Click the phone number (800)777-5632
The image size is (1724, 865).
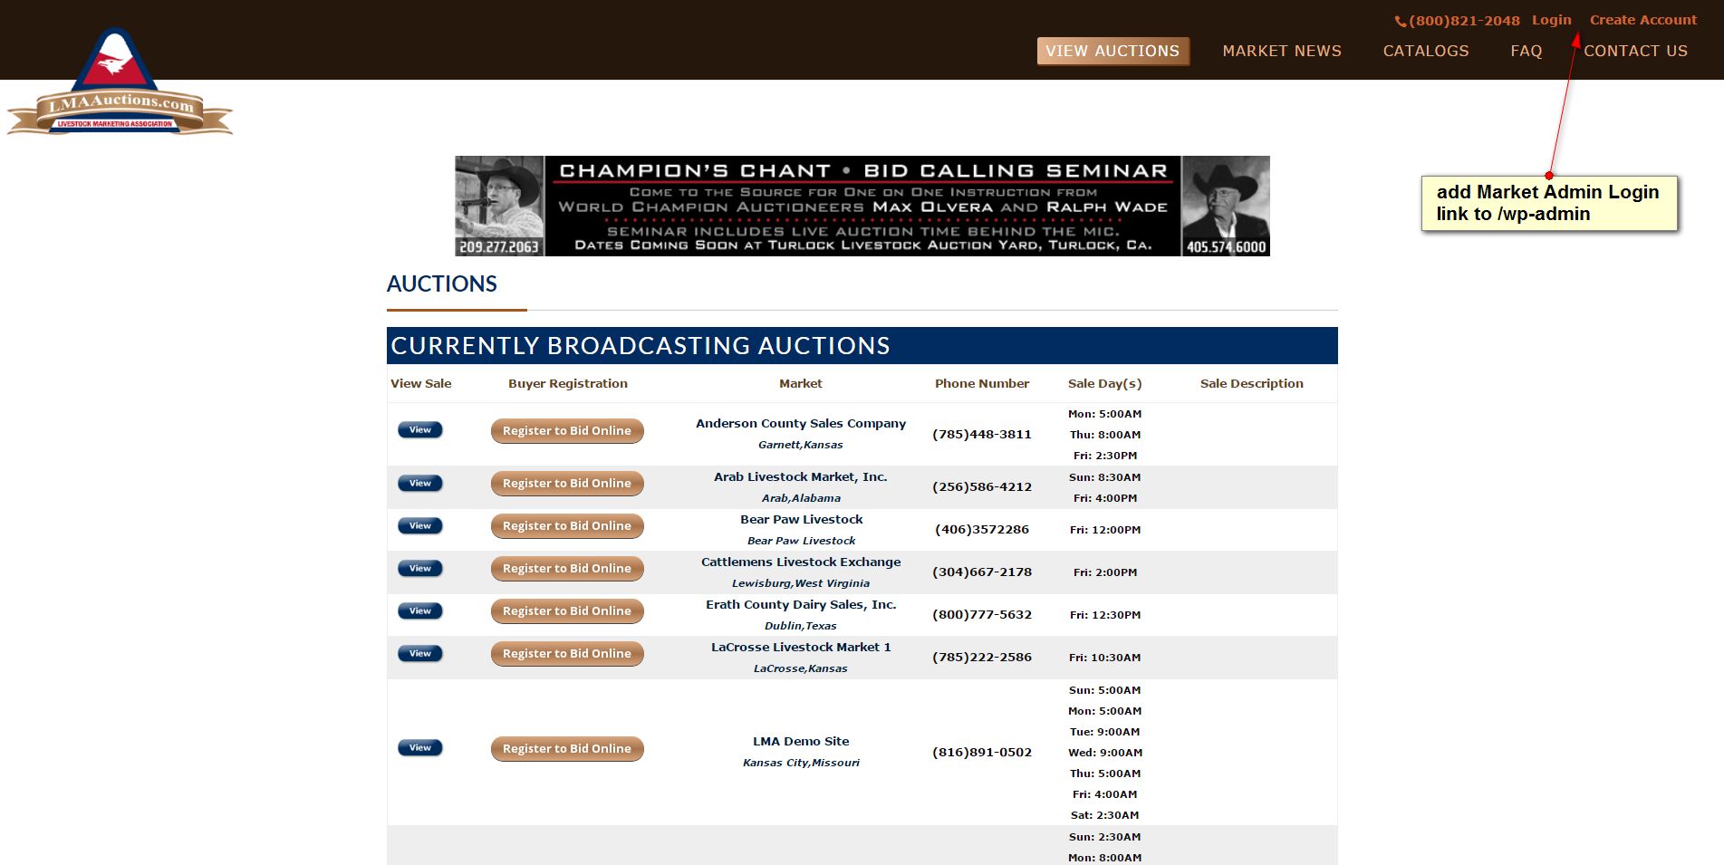(982, 614)
